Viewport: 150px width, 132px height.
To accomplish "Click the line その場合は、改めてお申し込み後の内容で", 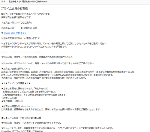I will click(x=43, y=78).
